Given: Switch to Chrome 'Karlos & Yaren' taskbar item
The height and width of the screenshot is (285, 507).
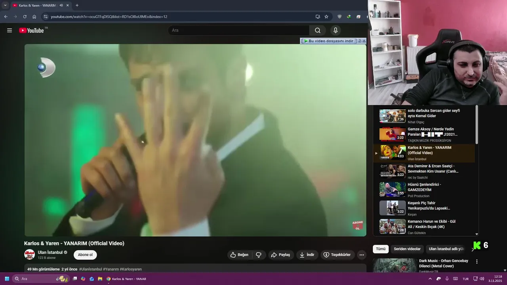Looking at the screenshot, I should (127, 279).
